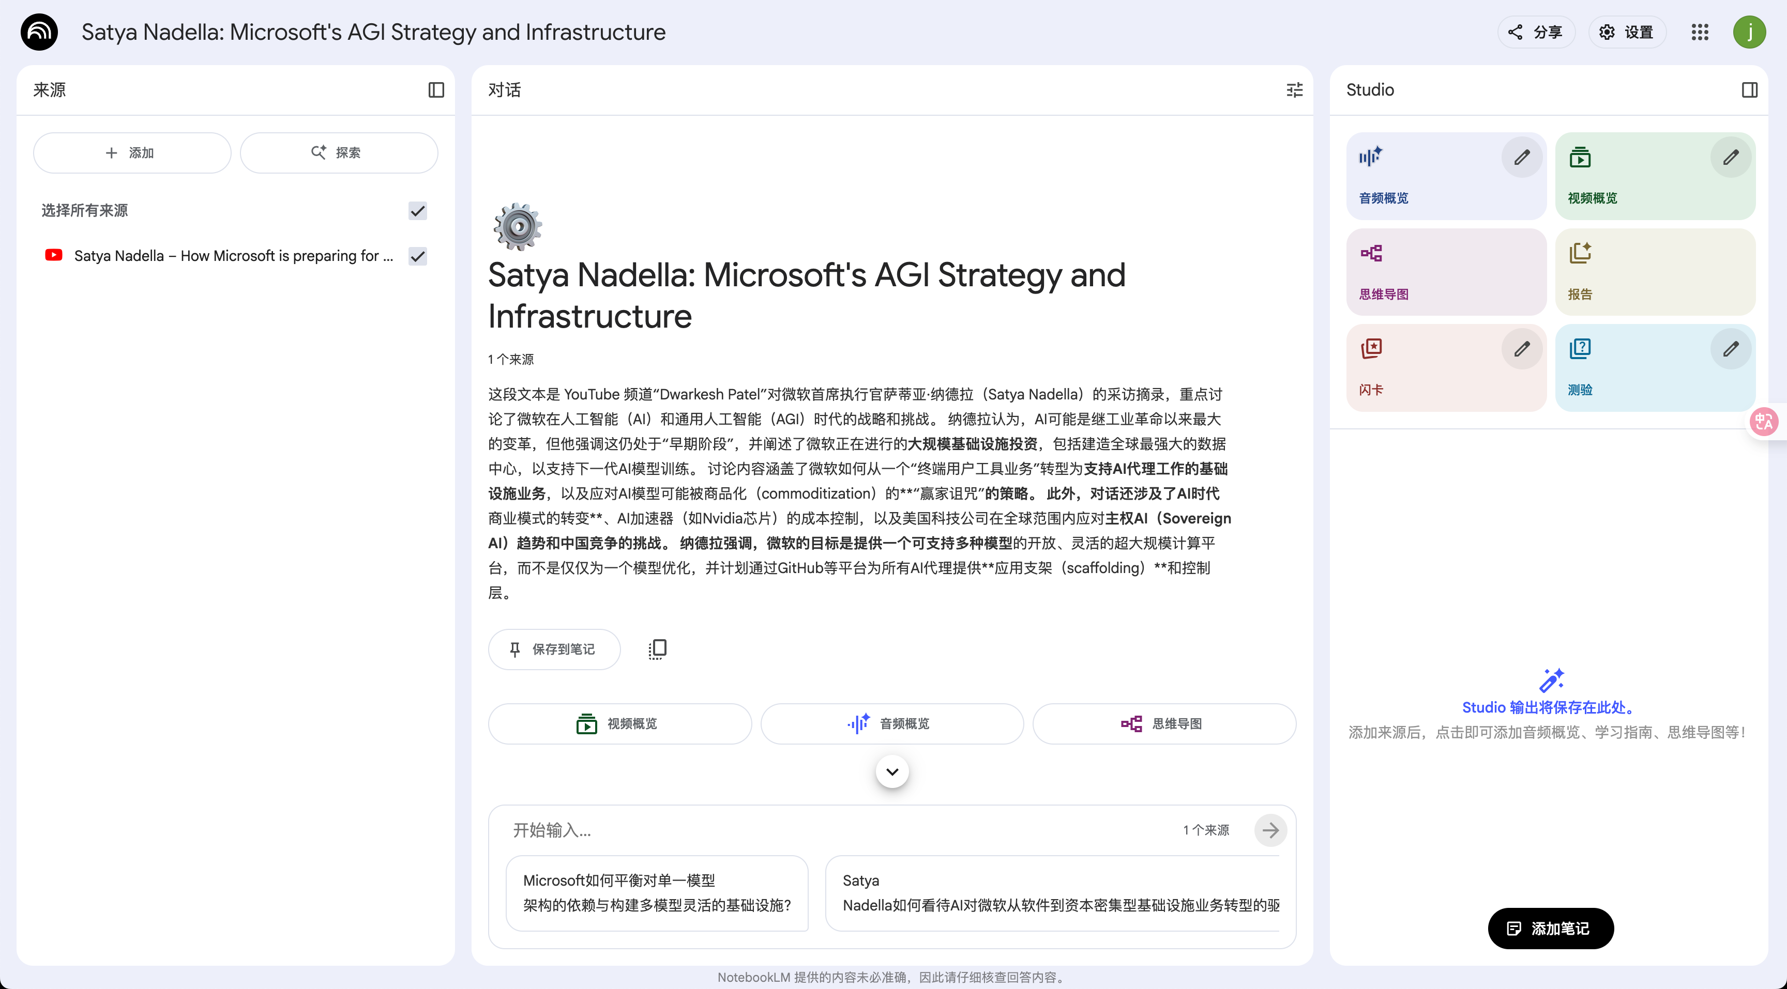Screen dimensions: 1787x989
Task: Edit audio overview settings via the pencil icon
Action: click(1521, 157)
